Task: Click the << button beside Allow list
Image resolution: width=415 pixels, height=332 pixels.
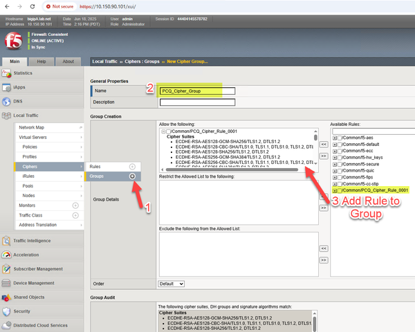Action: coord(323,144)
